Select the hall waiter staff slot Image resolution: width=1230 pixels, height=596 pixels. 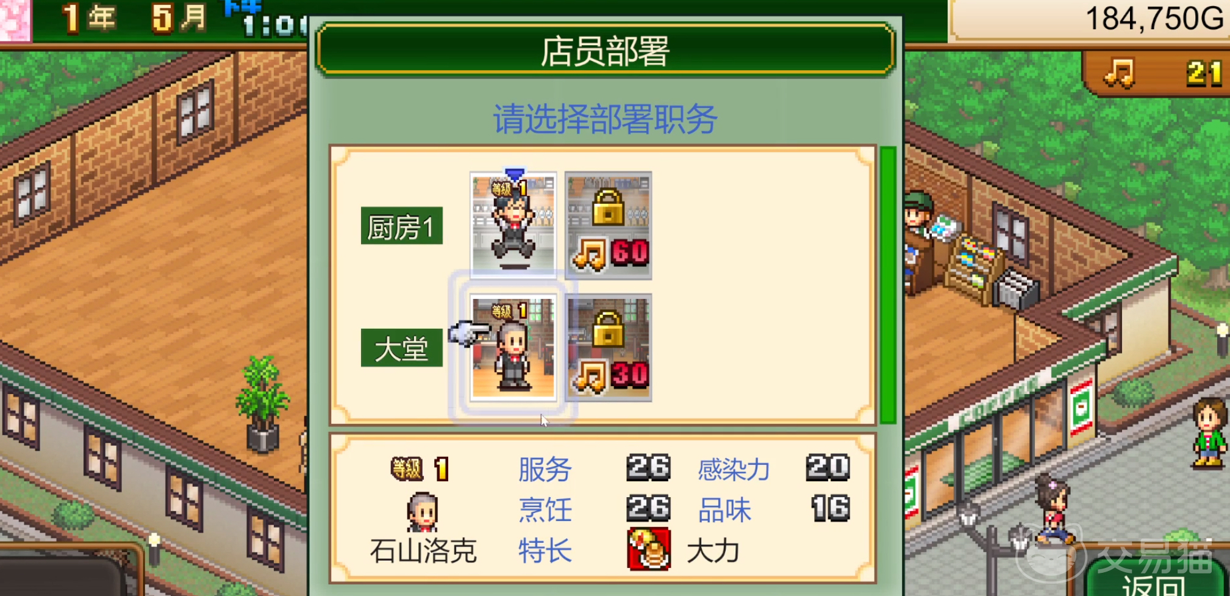pyautogui.click(x=513, y=347)
